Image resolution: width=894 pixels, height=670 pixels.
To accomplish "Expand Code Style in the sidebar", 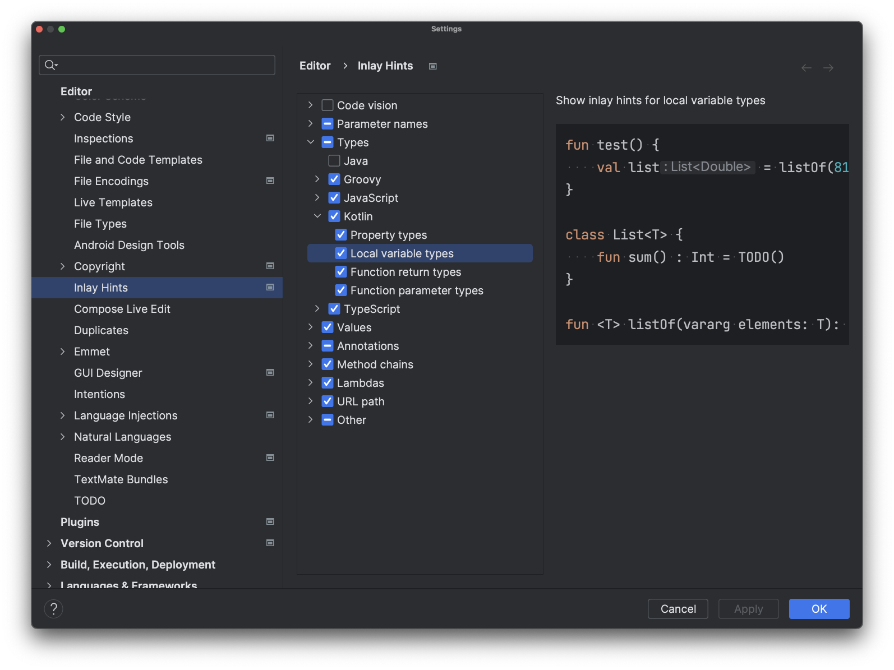I will tap(63, 117).
